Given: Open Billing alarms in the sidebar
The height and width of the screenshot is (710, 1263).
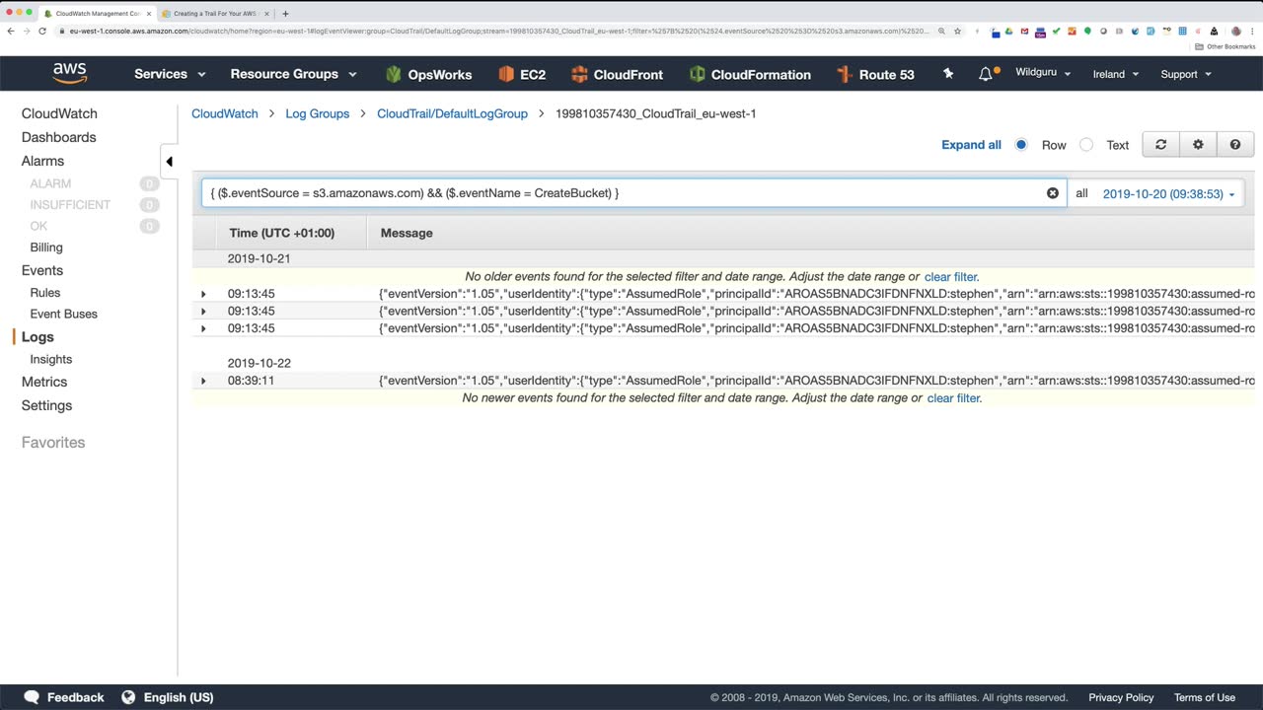Looking at the screenshot, I should 46,248.
